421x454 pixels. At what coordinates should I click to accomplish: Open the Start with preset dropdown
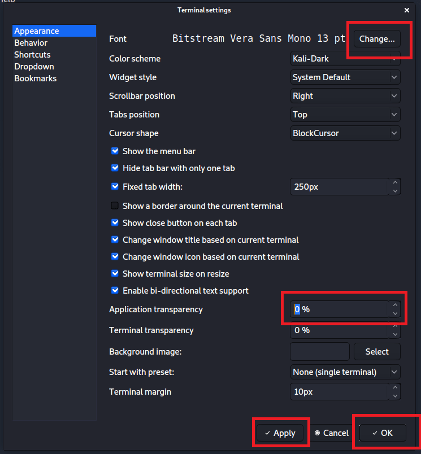tap(345, 372)
